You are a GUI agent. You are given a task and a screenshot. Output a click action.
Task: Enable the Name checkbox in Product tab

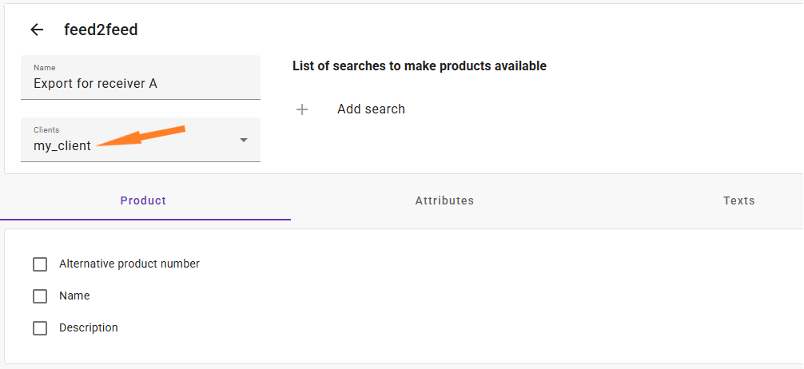[x=40, y=296]
